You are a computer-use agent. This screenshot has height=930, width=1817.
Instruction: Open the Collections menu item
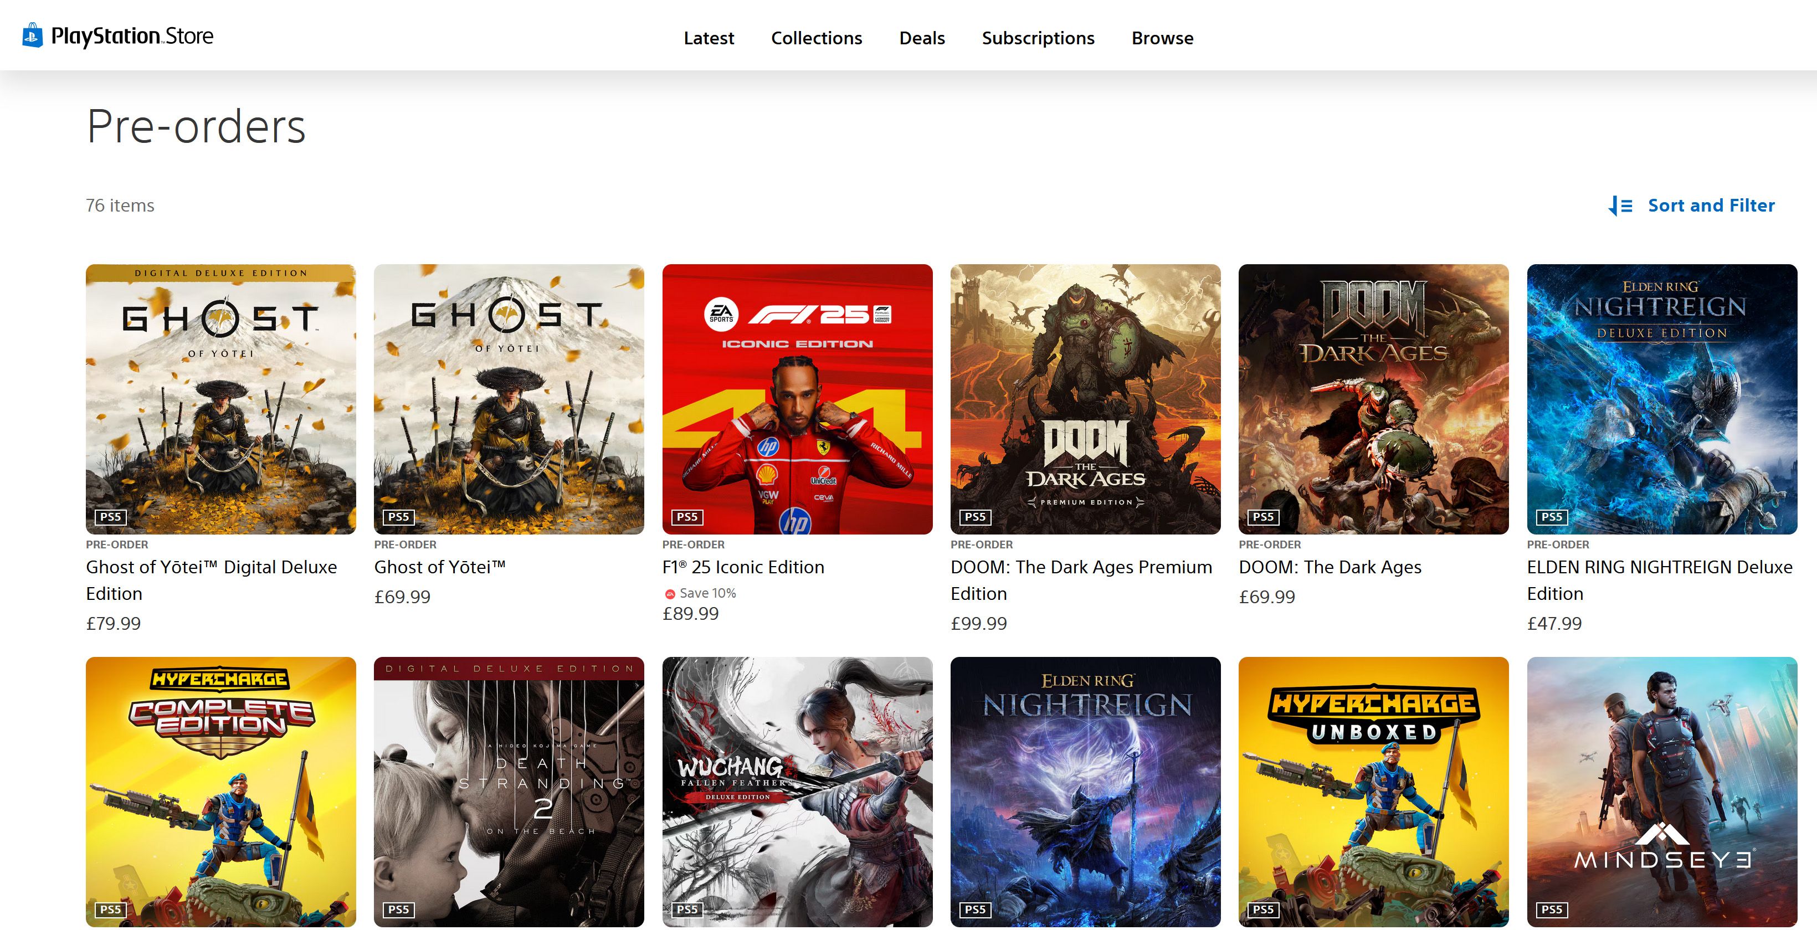tap(816, 38)
